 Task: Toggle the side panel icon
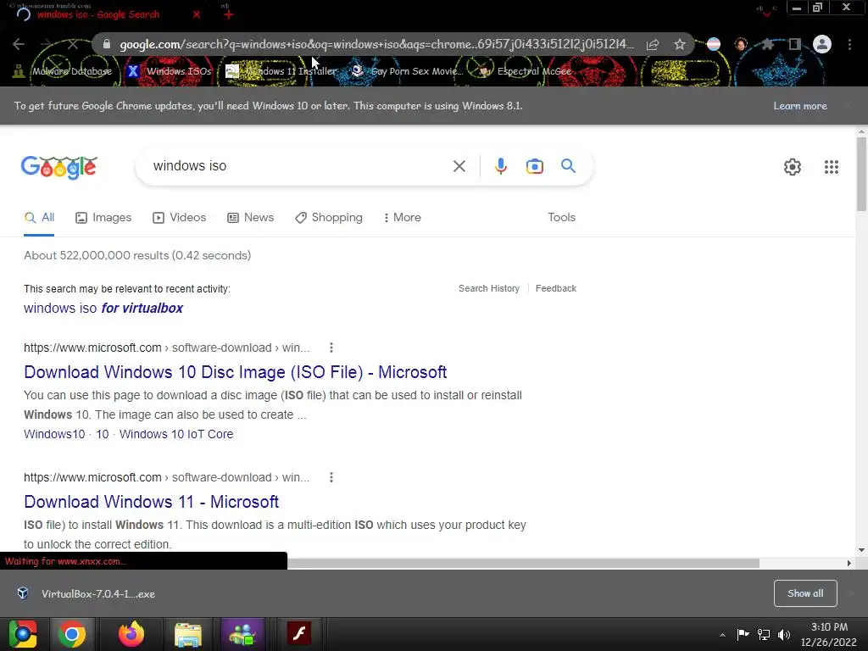(794, 44)
